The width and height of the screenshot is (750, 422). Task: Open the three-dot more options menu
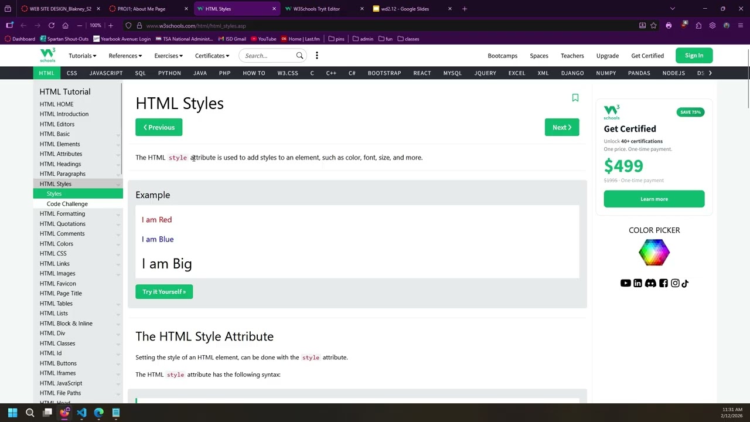[x=317, y=56]
